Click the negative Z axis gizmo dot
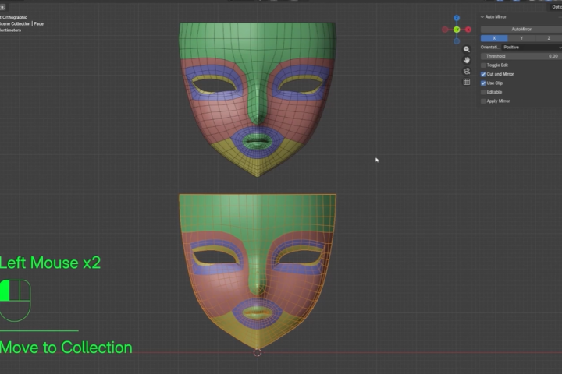The image size is (562, 374). 457,41
